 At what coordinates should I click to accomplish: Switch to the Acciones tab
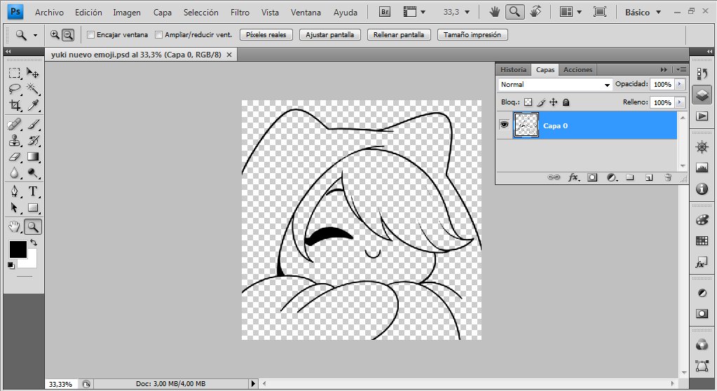click(578, 70)
